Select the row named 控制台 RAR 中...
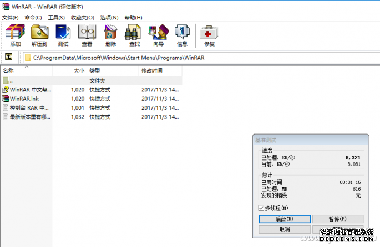The width and height of the screenshot is (380, 247). point(92,107)
